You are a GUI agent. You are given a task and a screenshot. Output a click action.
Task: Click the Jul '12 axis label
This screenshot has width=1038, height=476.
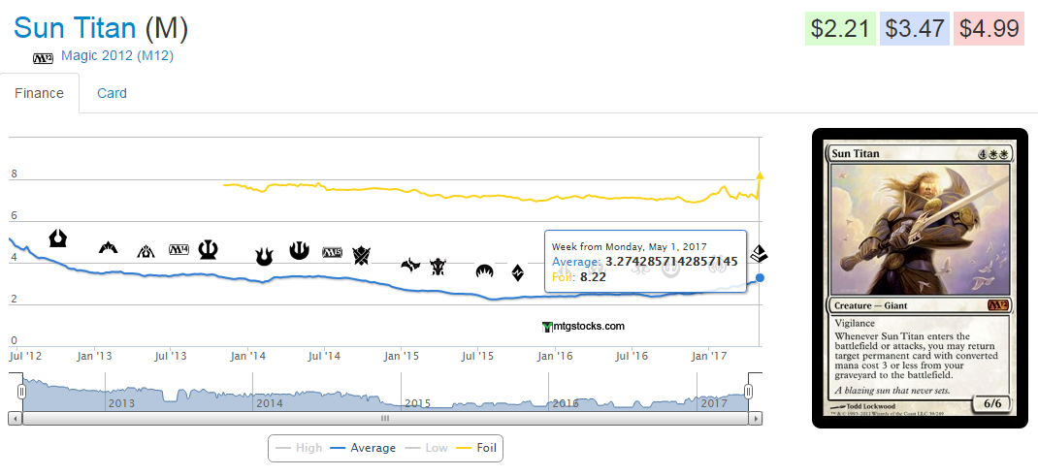coord(26,357)
